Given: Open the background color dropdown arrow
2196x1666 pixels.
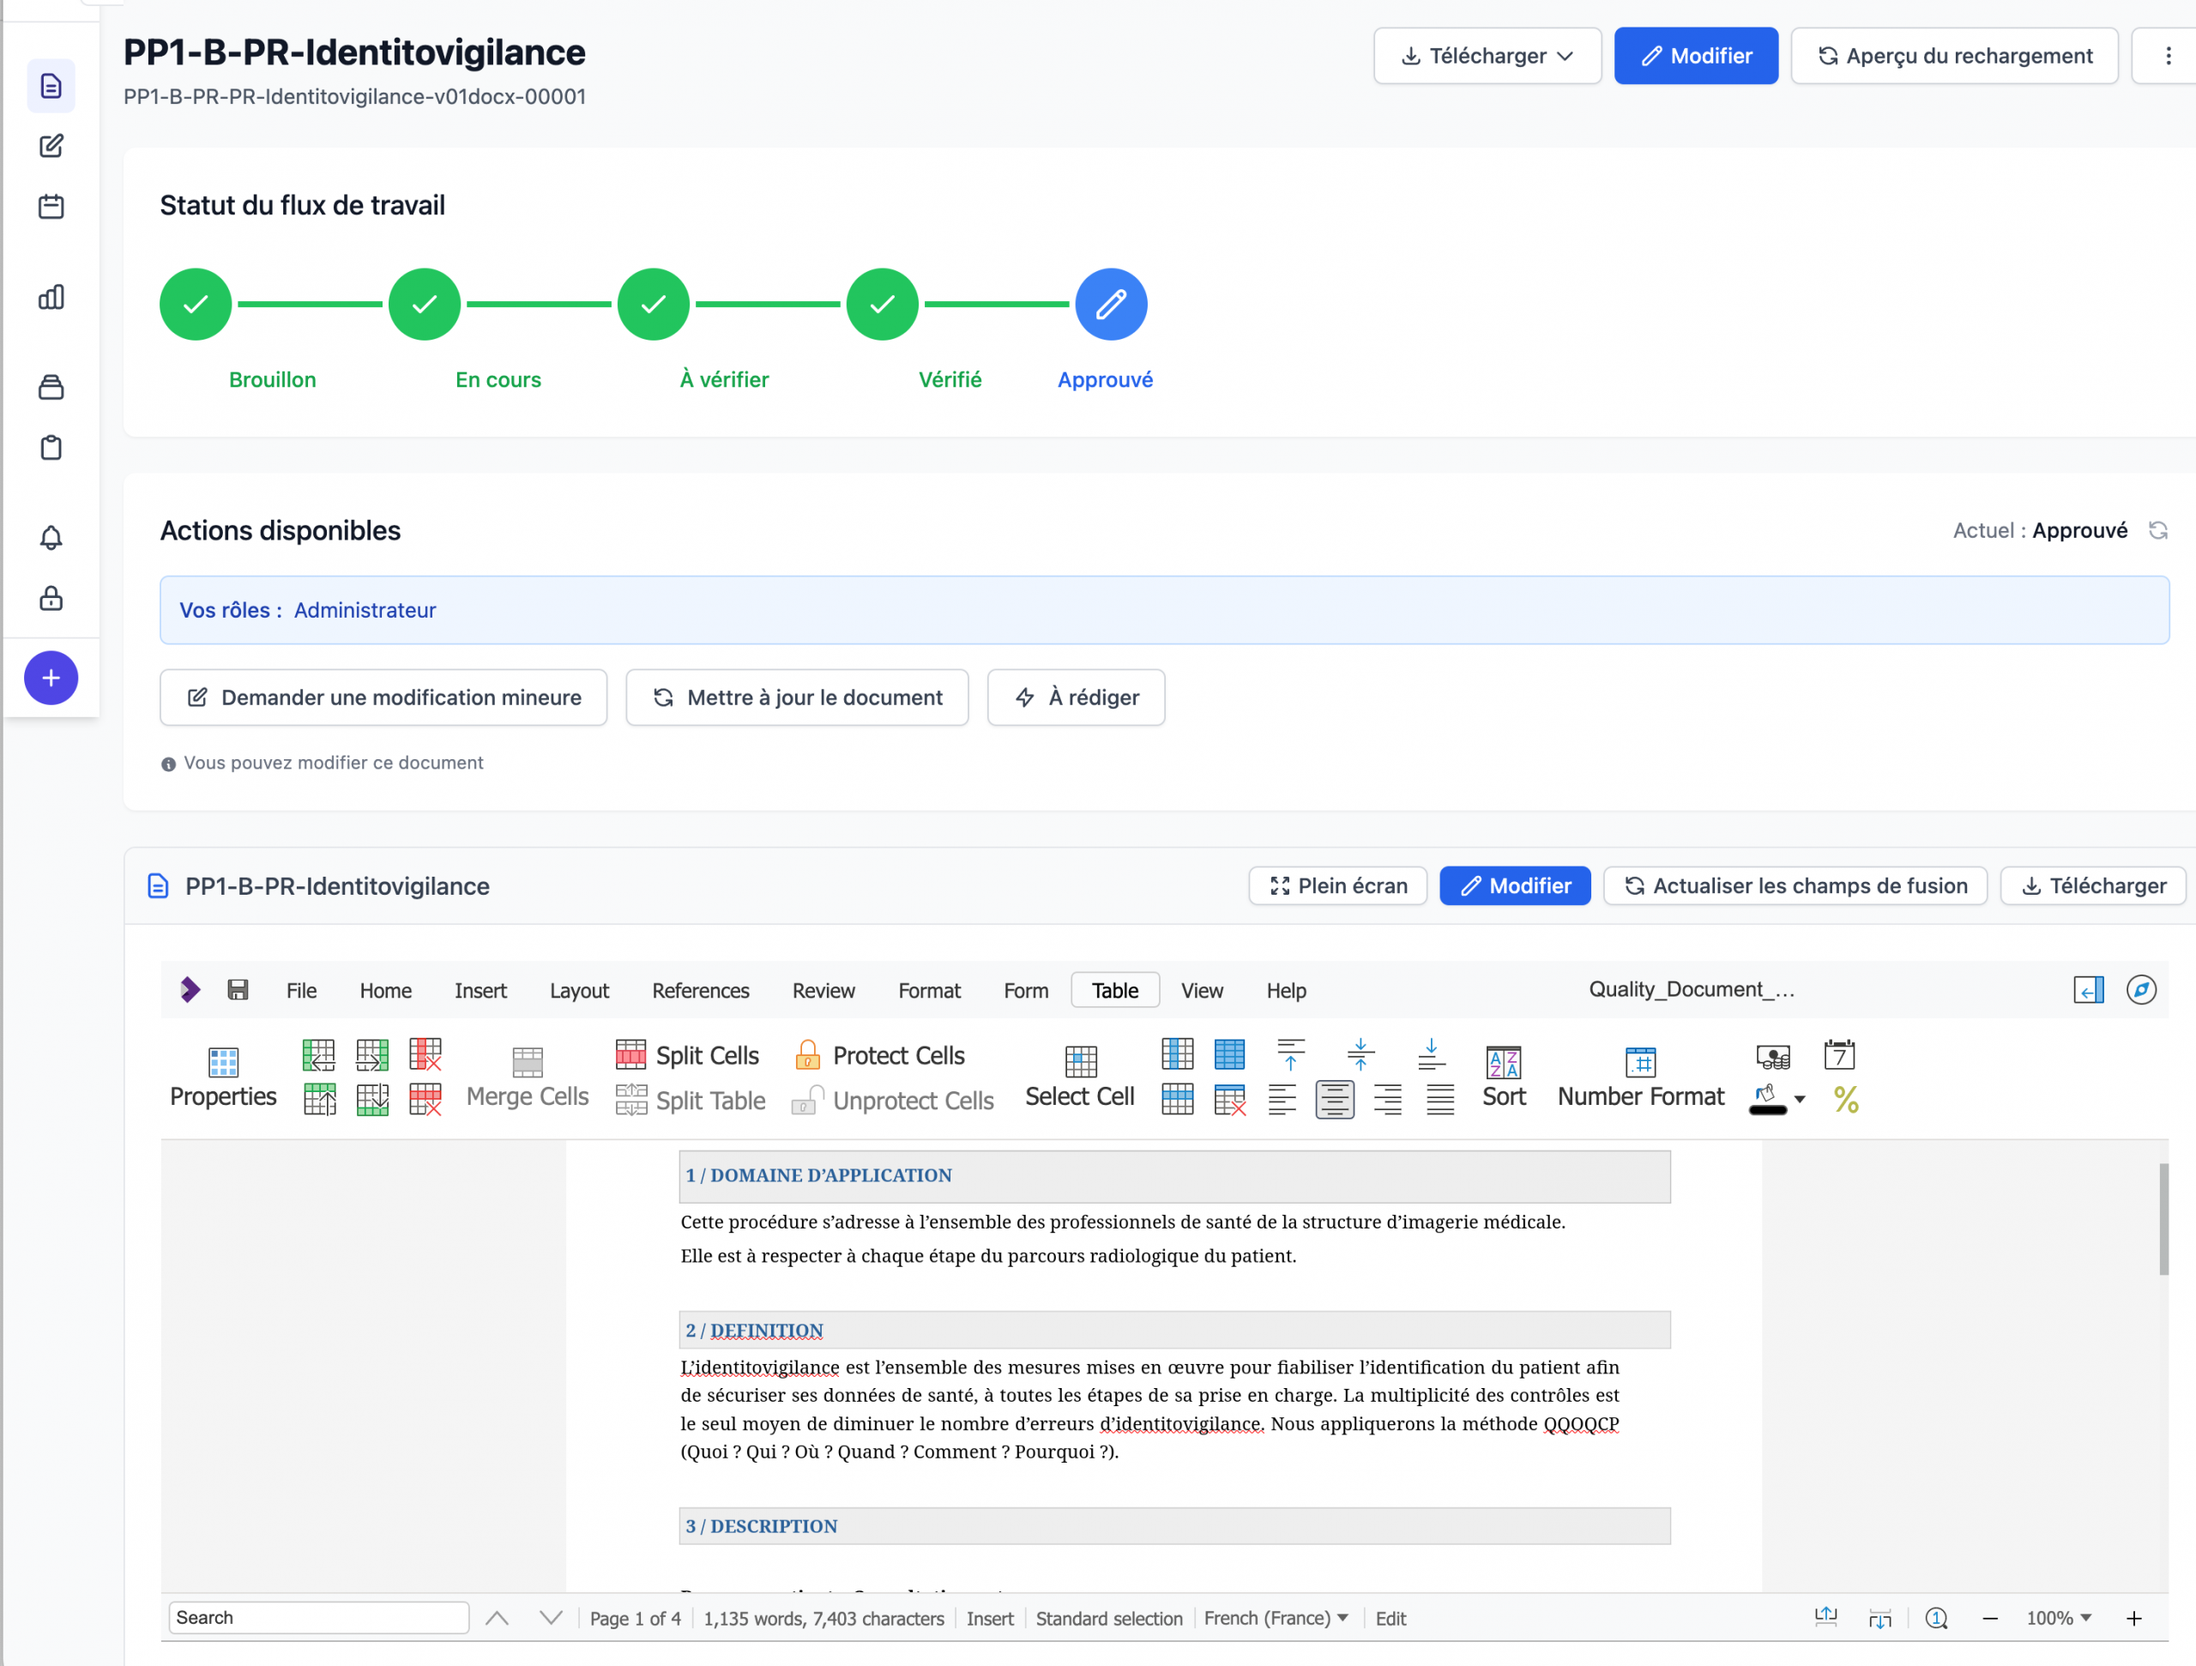Looking at the screenshot, I should point(1800,1100).
